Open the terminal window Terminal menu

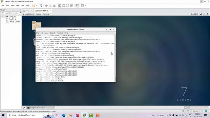(60, 33)
